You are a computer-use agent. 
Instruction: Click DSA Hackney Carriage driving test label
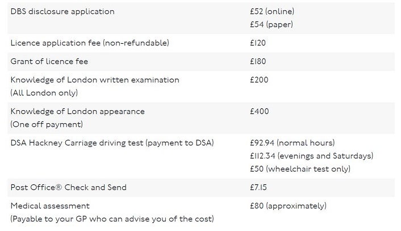(x=112, y=143)
